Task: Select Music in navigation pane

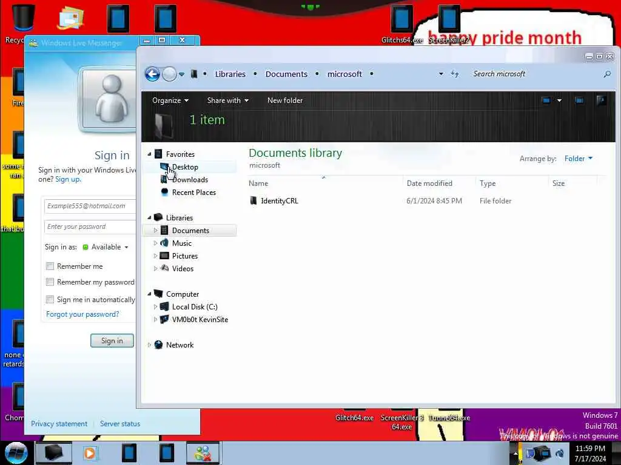Action: coord(181,243)
